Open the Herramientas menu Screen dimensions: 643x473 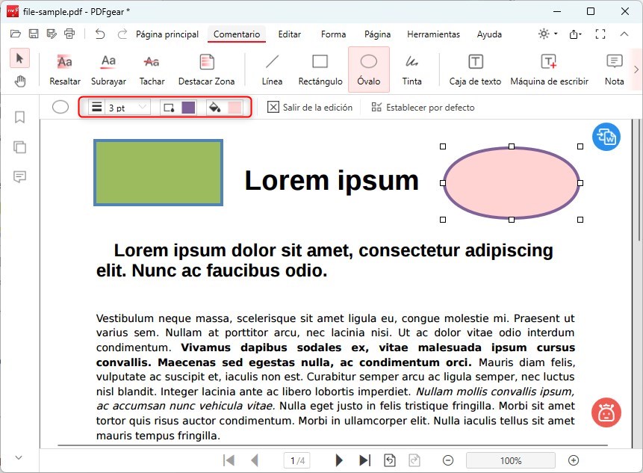pyautogui.click(x=433, y=34)
